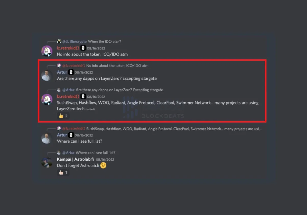Click the "(edited)" label after LayerZero tech
Viewport: 307px width, 215px height.
pyautogui.click(x=90, y=109)
